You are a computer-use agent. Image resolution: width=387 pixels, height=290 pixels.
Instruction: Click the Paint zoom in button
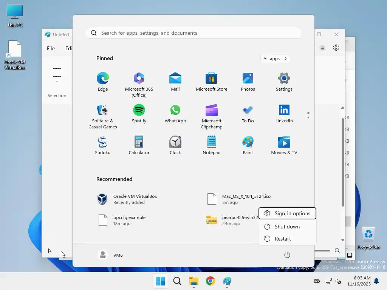pyautogui.click(x=337, y=251)
